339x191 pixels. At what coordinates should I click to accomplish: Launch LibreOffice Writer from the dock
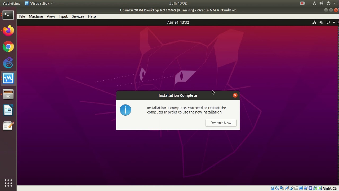8,110
